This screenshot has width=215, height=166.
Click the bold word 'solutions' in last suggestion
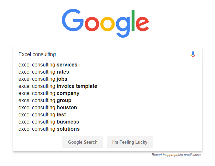tap(68, 129)
